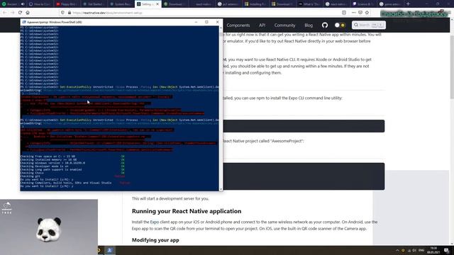The width and height of the screenshot is (454, 255).
Task: Click PowerShell line Checking Developer mode is on
Action: (44, 166)
